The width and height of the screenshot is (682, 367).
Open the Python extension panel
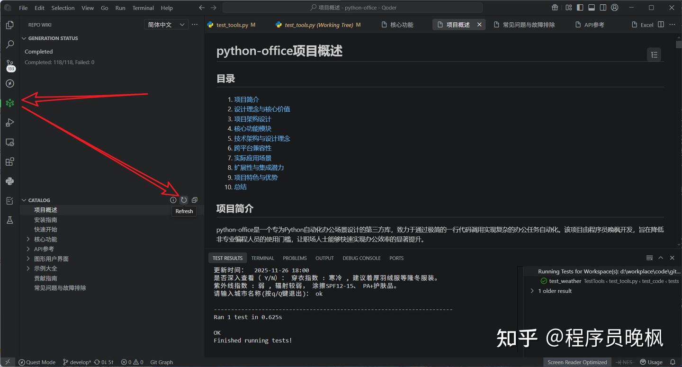(9, 181)
